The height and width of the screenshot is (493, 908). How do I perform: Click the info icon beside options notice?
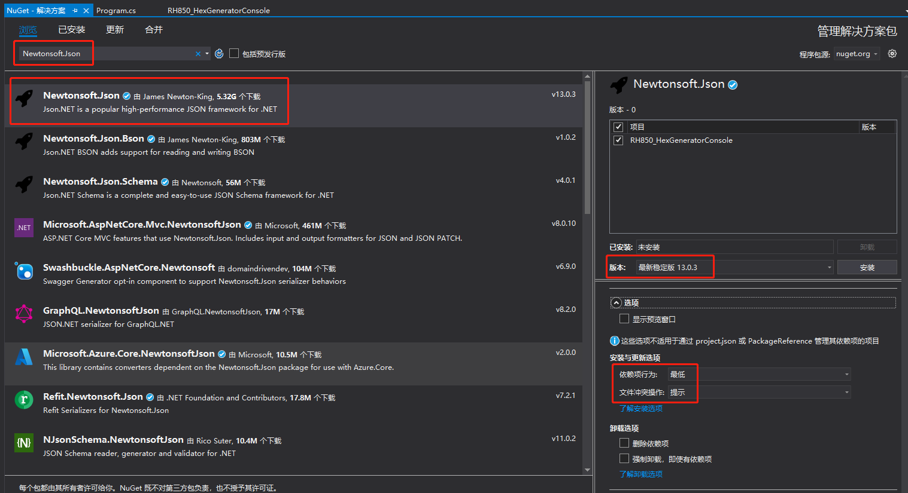pos(614,341)
